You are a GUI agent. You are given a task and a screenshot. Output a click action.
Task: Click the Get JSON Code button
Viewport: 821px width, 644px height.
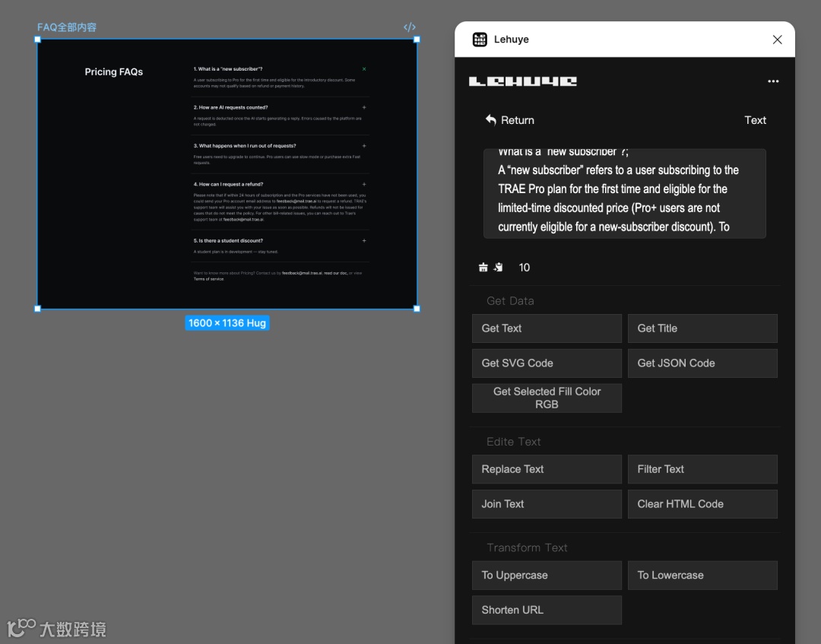702,363
